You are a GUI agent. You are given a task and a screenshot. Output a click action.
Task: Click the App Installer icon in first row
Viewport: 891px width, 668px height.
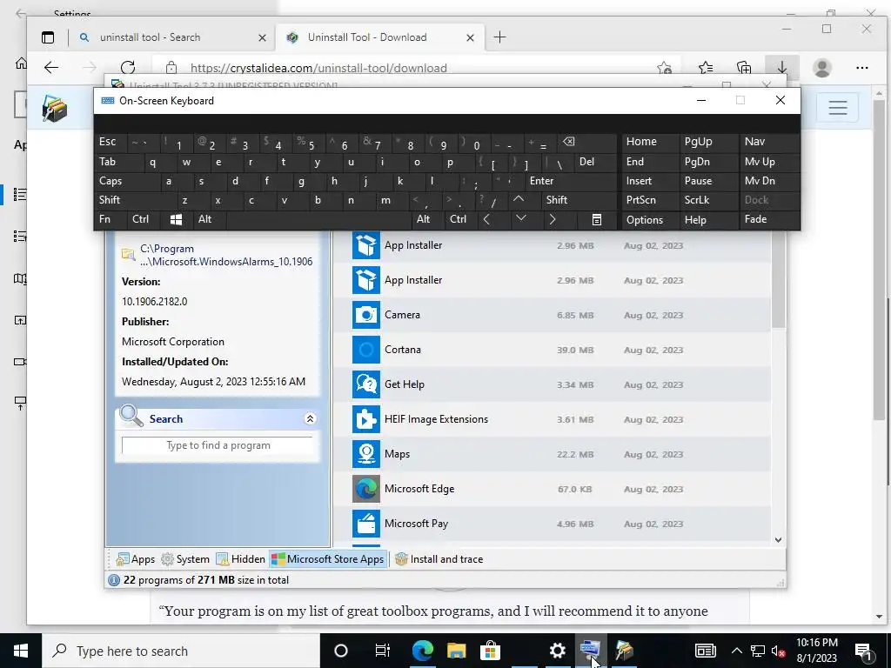[366, 245]
